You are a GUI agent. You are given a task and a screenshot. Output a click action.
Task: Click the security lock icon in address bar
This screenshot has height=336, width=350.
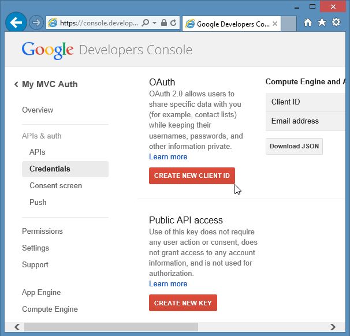point(164,23)
